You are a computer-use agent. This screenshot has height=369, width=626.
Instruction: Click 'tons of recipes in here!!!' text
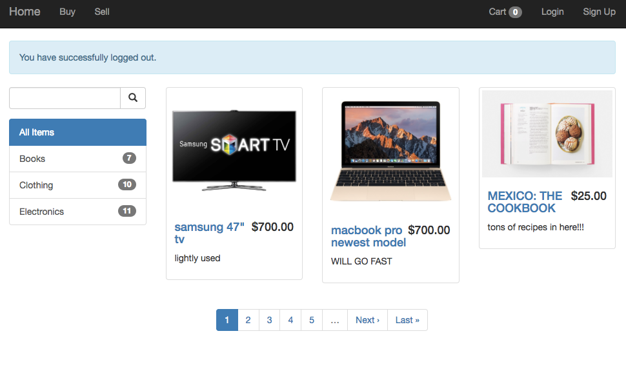[536, 227]
